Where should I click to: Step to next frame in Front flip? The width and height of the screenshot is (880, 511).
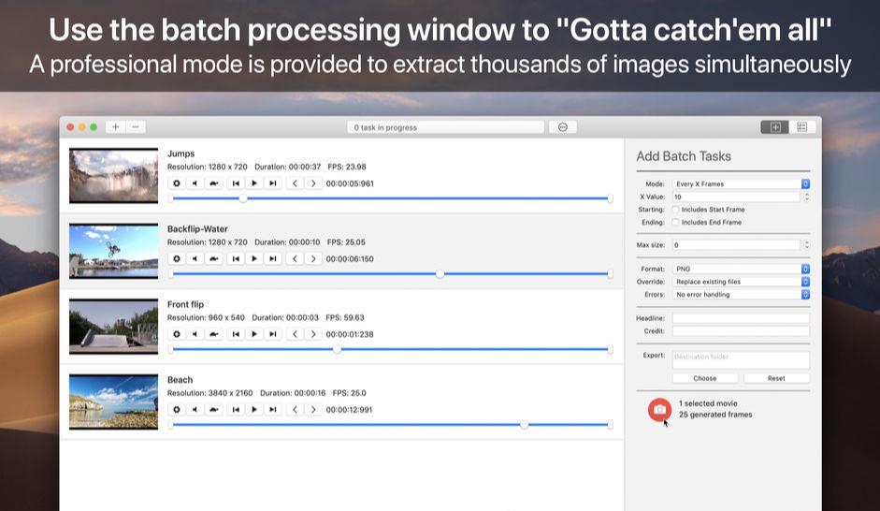click(x=313, y=334)
